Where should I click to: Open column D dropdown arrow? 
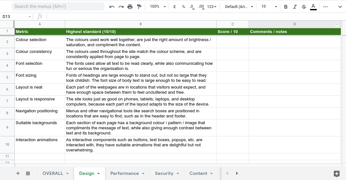coord(337,24)
